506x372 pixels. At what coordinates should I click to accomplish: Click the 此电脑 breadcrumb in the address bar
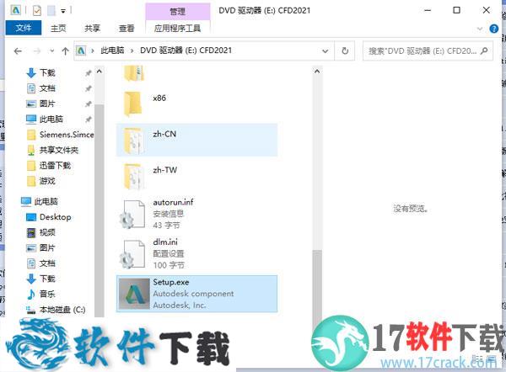[112, 50]
